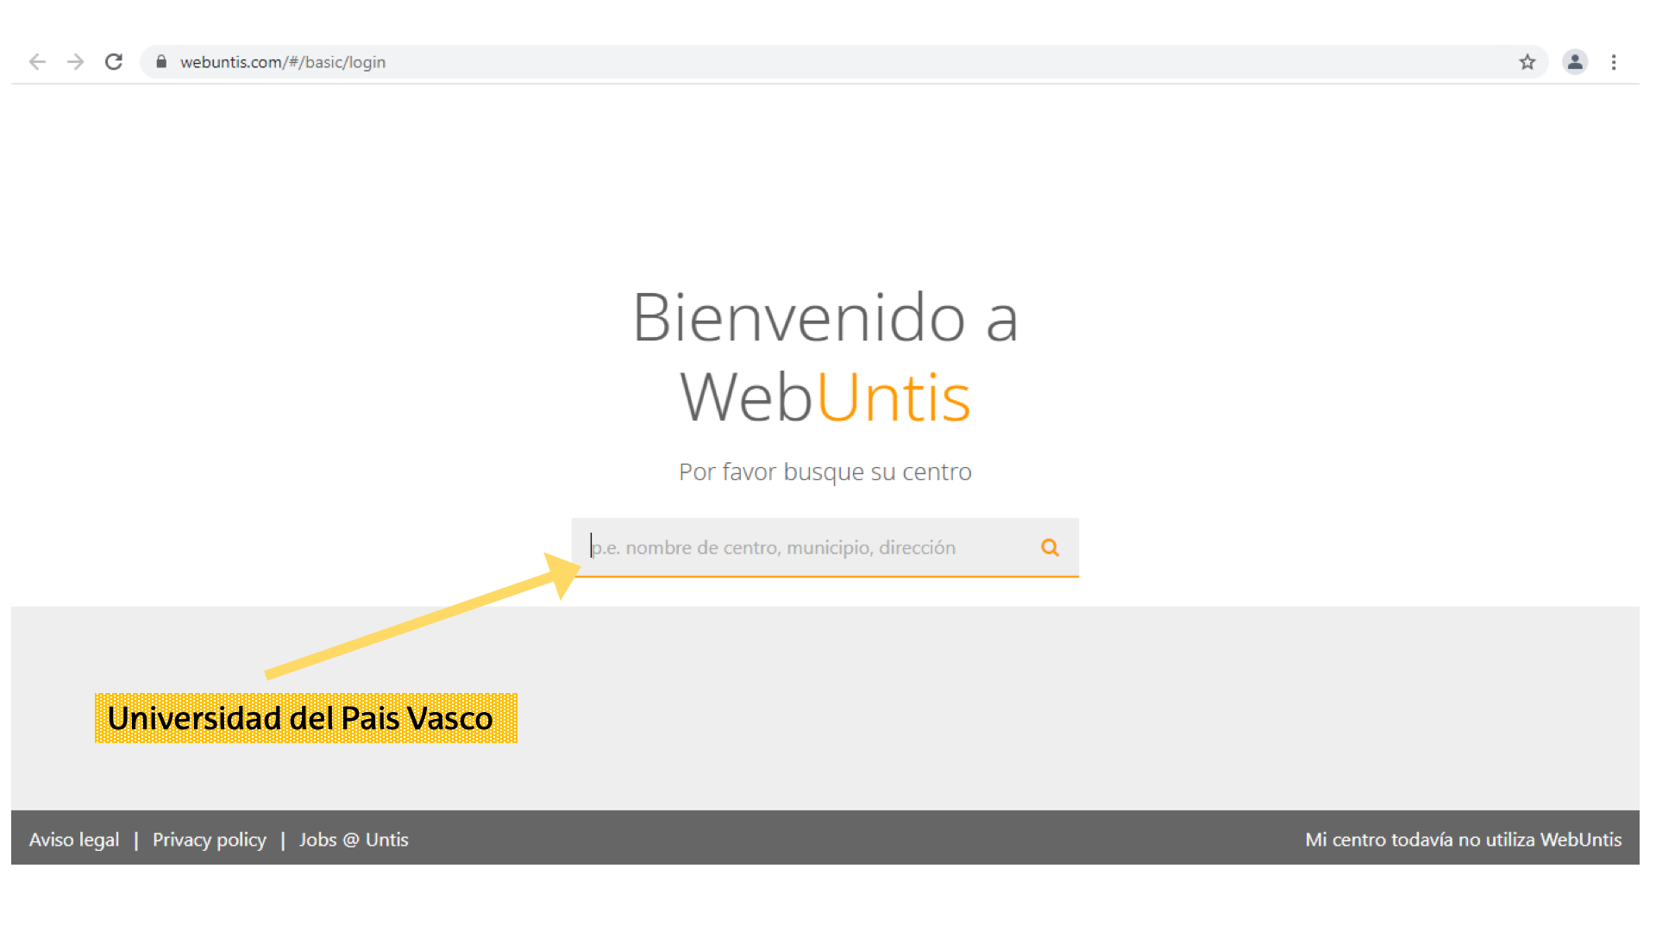Bookmark this page with the star icon
The width and height of the screenshot is (1656, 931).
tap(1527, 62)
